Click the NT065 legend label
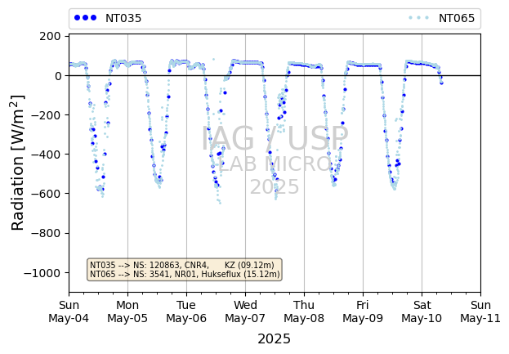Screen dimensions: 509x354 [457, 18]
